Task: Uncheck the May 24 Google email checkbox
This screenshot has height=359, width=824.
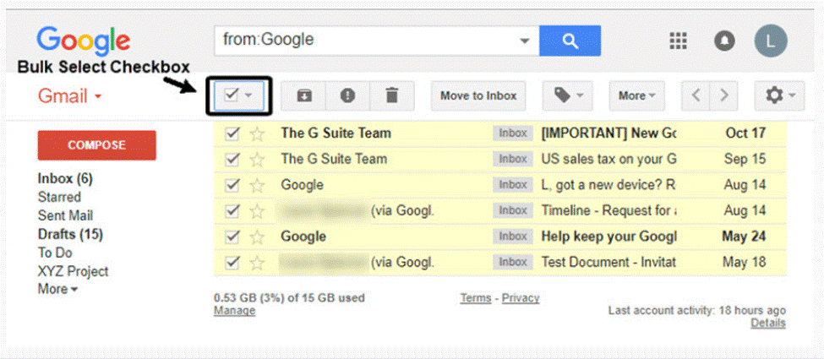Action: (233, 237)
